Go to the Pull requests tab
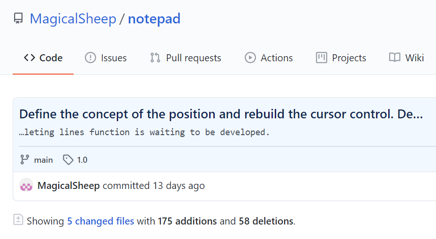The height and width of the screenshot is (239, 436). [x=186, y=58]
